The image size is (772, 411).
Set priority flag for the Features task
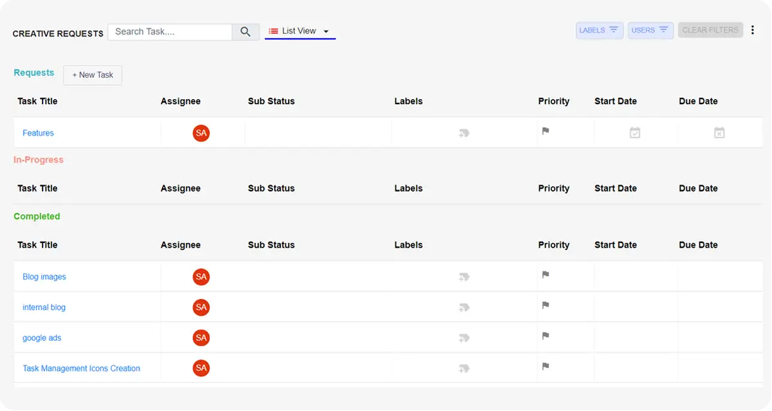(x=545, y=131)
